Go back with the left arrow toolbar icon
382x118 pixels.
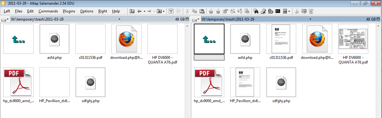pos(139,11)
